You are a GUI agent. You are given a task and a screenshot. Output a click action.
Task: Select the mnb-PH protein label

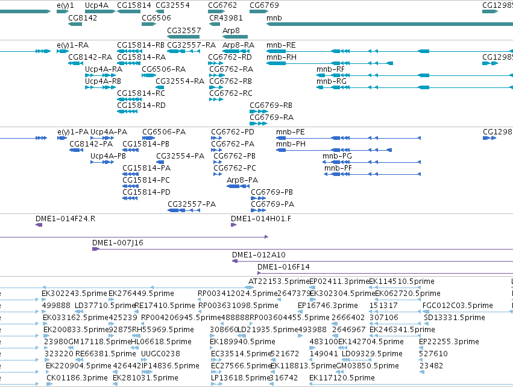tap(291, 144)
